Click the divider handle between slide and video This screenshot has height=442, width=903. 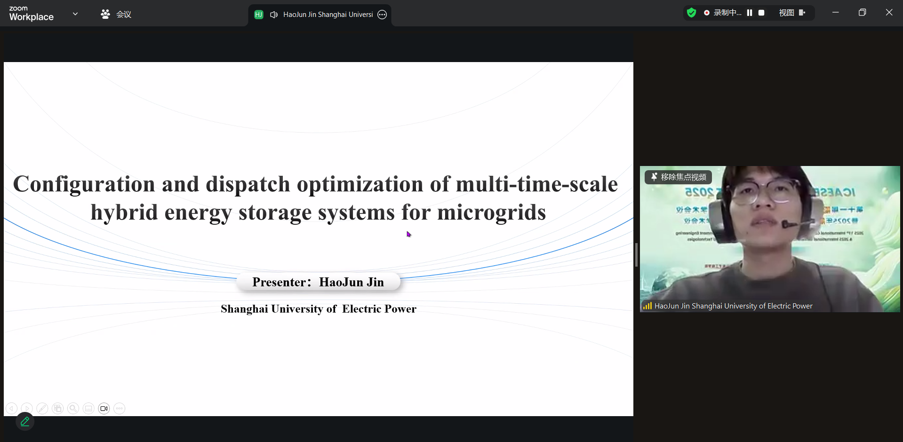pos(636,255)
